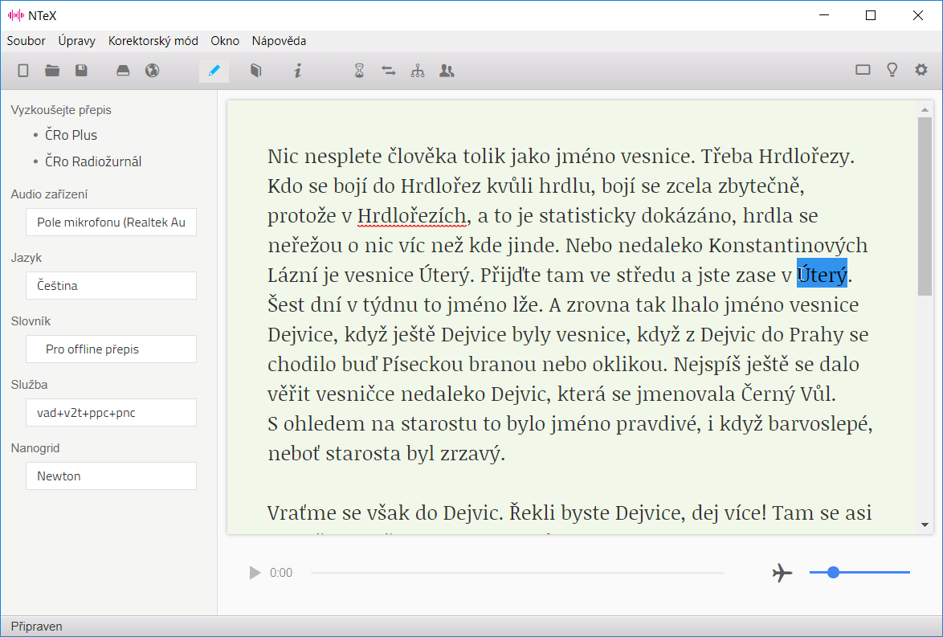
Task: Try the ČRo Plus transcription link
Action: pyautogui.click(x=71, y=135)
